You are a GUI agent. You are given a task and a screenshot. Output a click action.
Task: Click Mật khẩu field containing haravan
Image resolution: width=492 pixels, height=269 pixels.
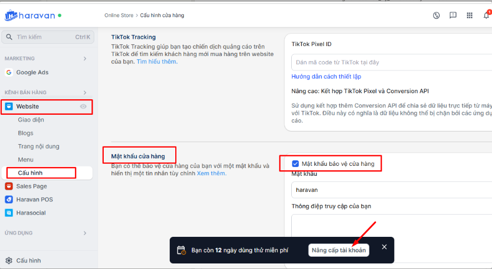(x=392, y=190)
